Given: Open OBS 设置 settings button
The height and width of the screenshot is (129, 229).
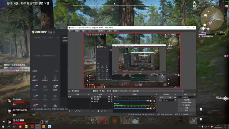Looking at the screenshot, I should tap(187, 108).
